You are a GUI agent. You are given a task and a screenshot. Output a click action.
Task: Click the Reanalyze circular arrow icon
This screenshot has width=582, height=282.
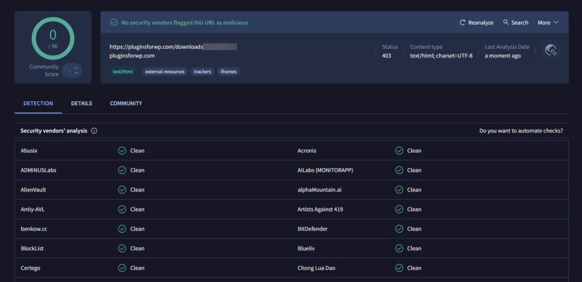463,23
